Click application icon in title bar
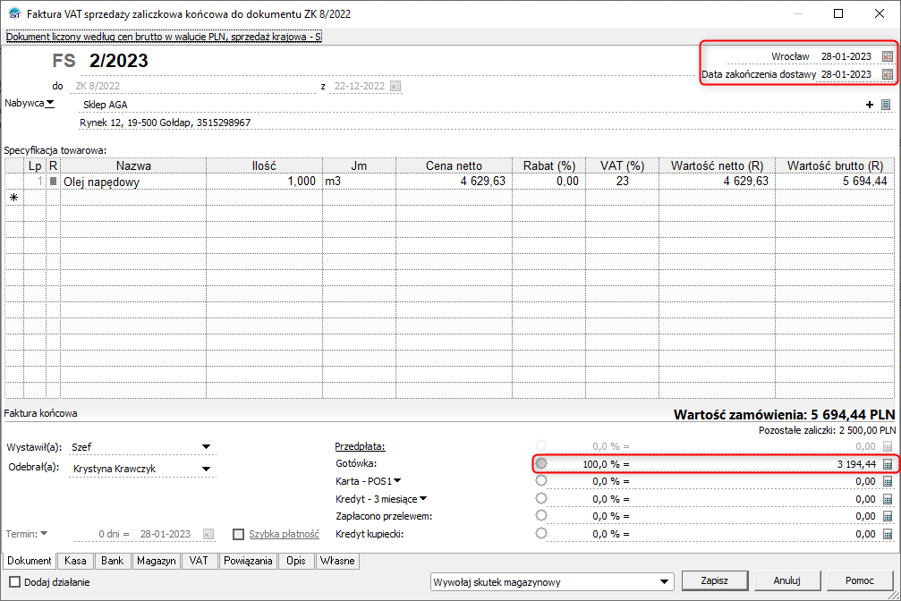901x601 pixels. click(15, 13)
